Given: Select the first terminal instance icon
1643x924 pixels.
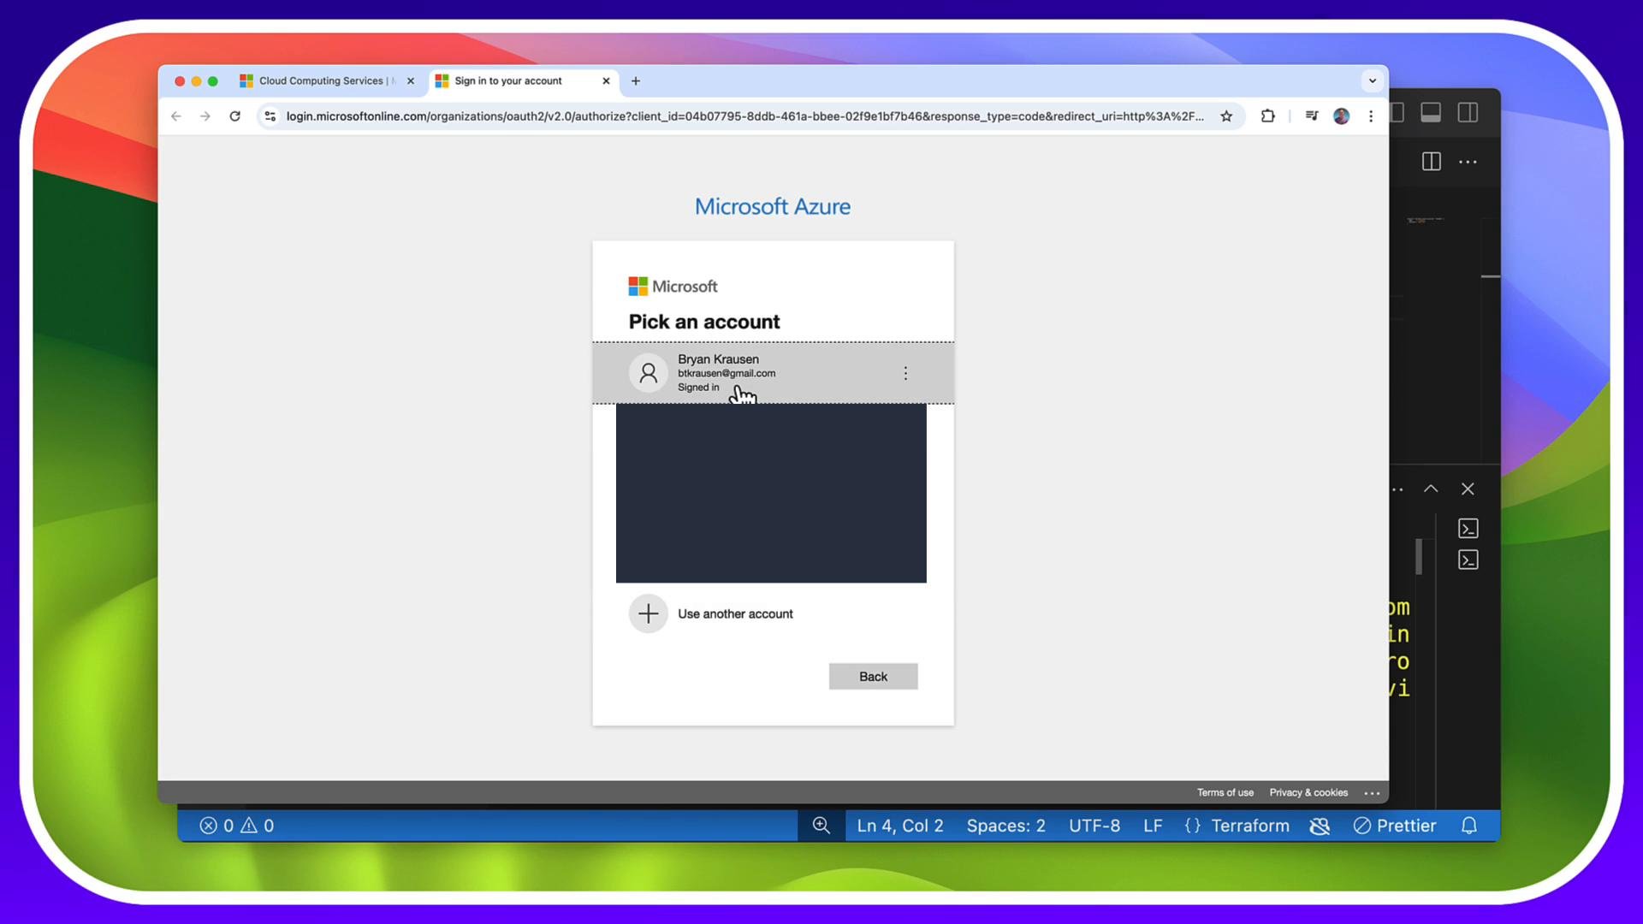Looking at the screenshot, I should coord(1468,529).
